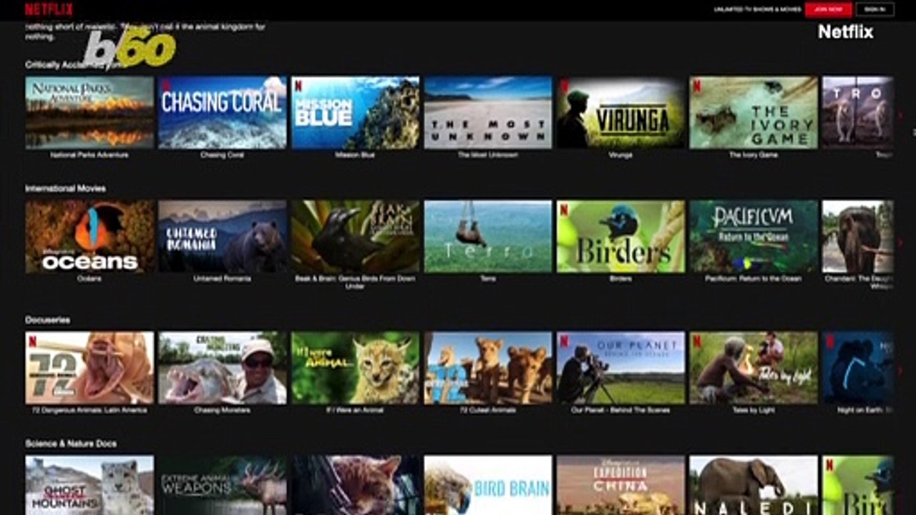Click the 'Chasing Coral' title text below its thumbnail
This screenshot has height=515, width=916.
(x=223, y=154)
